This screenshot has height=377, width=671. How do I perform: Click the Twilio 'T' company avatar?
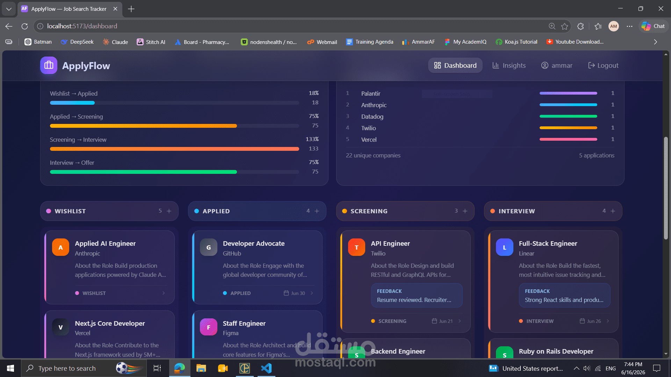click(x=356, y=247)
